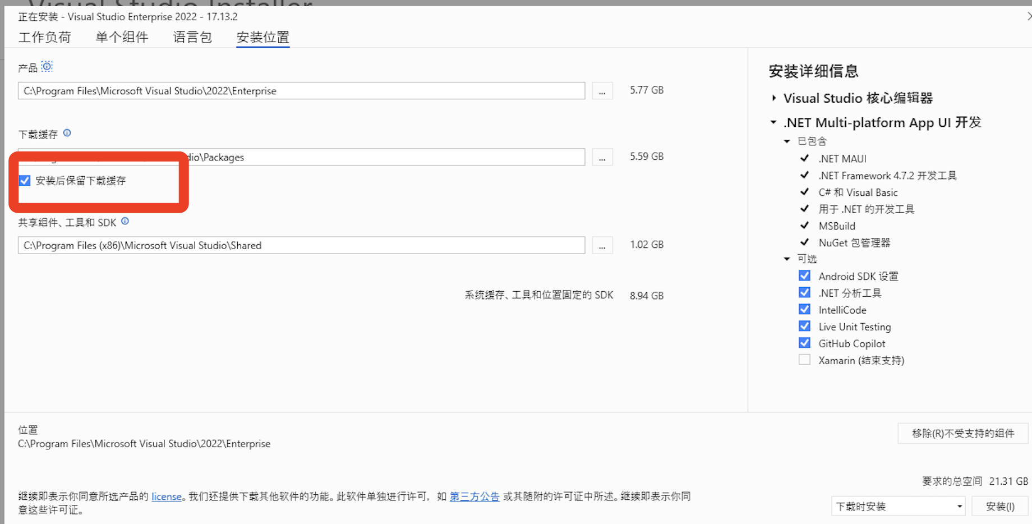Collapse the .NET Multi-platform App UI 开发 section

[x=773, y=122]
